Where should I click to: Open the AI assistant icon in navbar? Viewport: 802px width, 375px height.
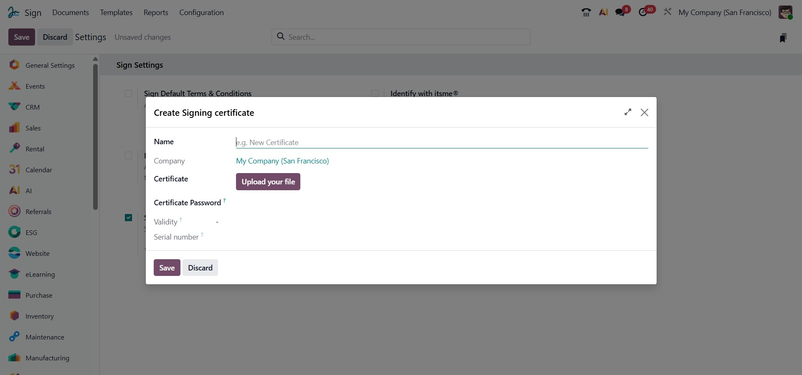603,13
